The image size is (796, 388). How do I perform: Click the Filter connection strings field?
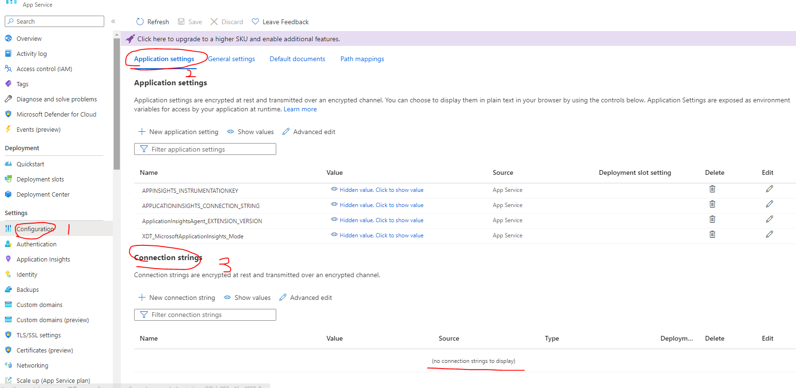pyautogui.click(x=205, y=315)
